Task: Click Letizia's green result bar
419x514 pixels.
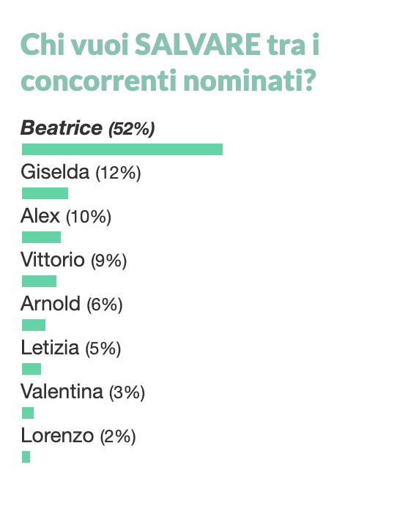Action: [31, 369]
